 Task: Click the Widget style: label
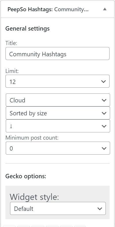(x=34, y=197)
